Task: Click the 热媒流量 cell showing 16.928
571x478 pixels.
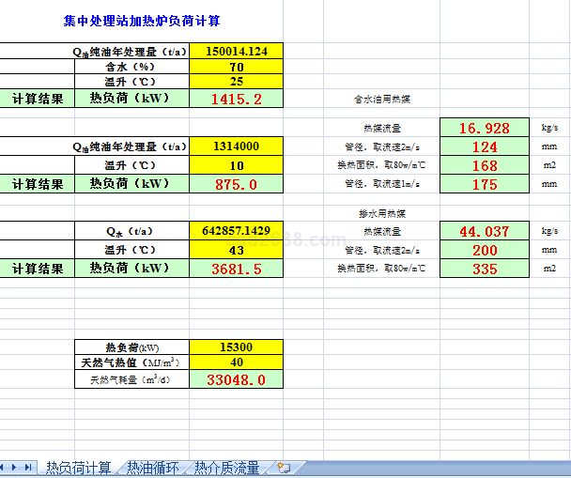Action: coord(485,128)
